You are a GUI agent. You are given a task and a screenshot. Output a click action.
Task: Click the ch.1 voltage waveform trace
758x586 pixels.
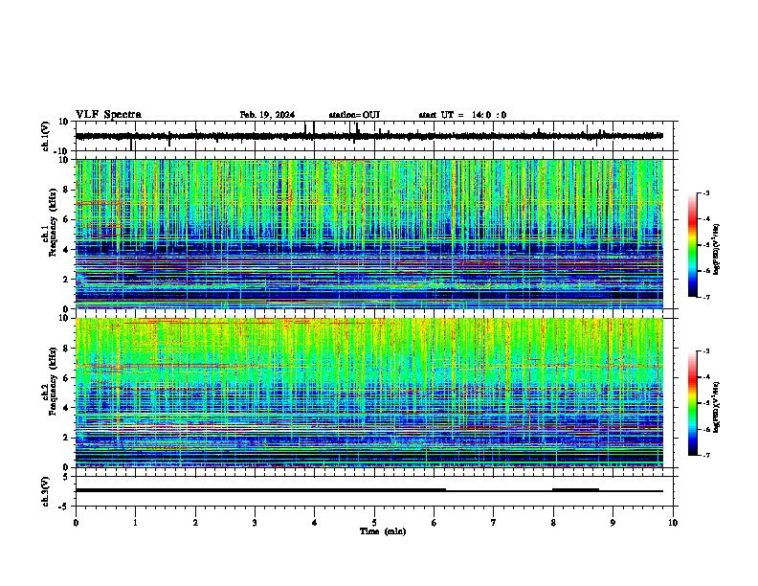tap(369, 136)
